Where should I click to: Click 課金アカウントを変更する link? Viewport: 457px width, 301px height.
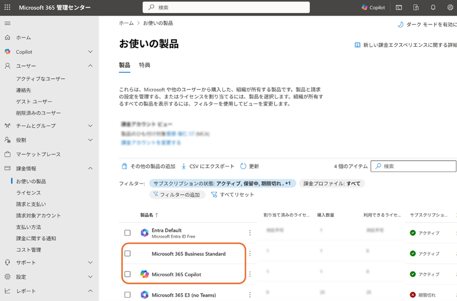click(x=151, y=143)
